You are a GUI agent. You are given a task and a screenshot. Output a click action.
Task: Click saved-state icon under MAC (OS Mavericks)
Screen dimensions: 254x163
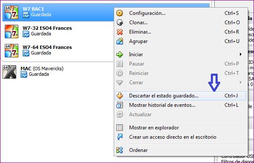pos(24,74)
